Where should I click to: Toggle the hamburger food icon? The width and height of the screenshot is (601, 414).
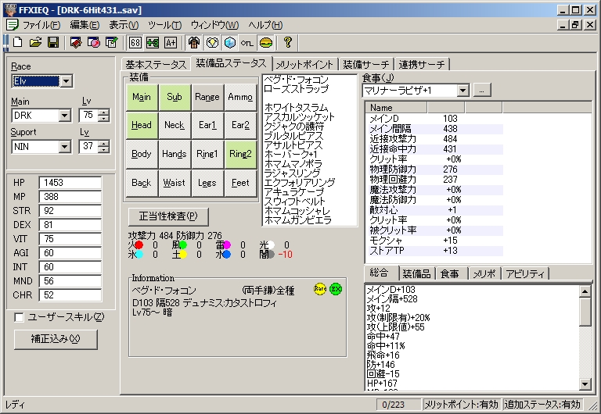265,42
